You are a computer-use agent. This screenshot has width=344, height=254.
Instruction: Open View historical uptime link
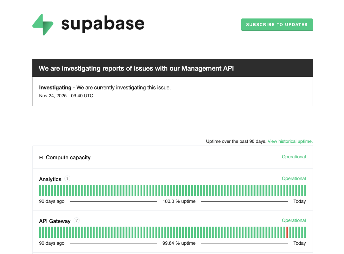point(290,142)
